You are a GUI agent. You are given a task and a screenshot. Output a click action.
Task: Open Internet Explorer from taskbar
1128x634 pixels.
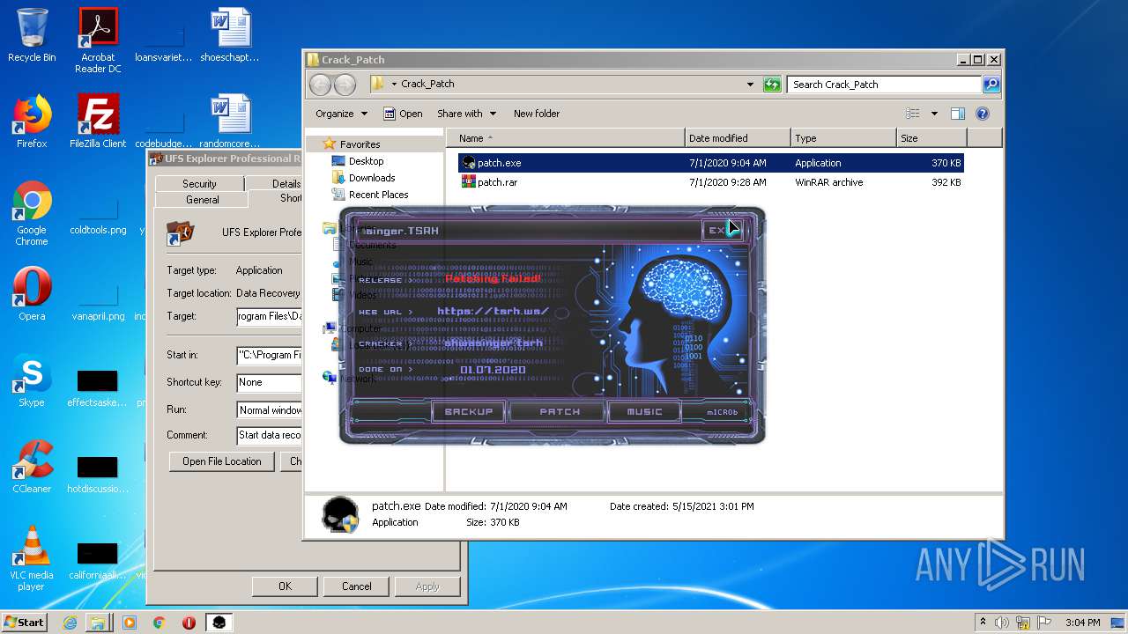pos(70,623)
